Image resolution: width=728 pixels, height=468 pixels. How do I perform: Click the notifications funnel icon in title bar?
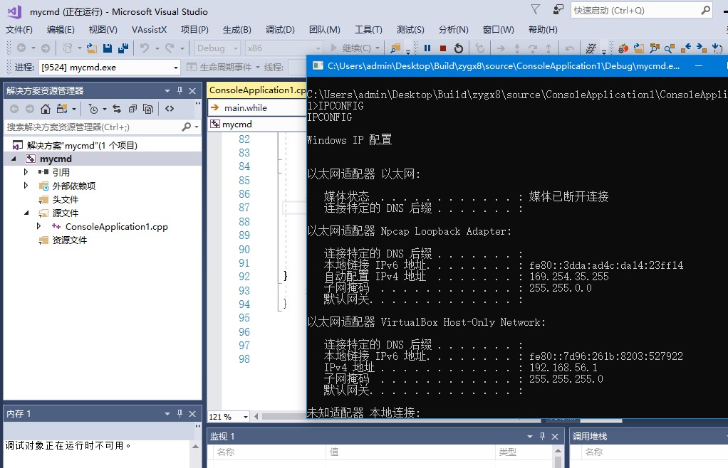click(x=536, y=10)
